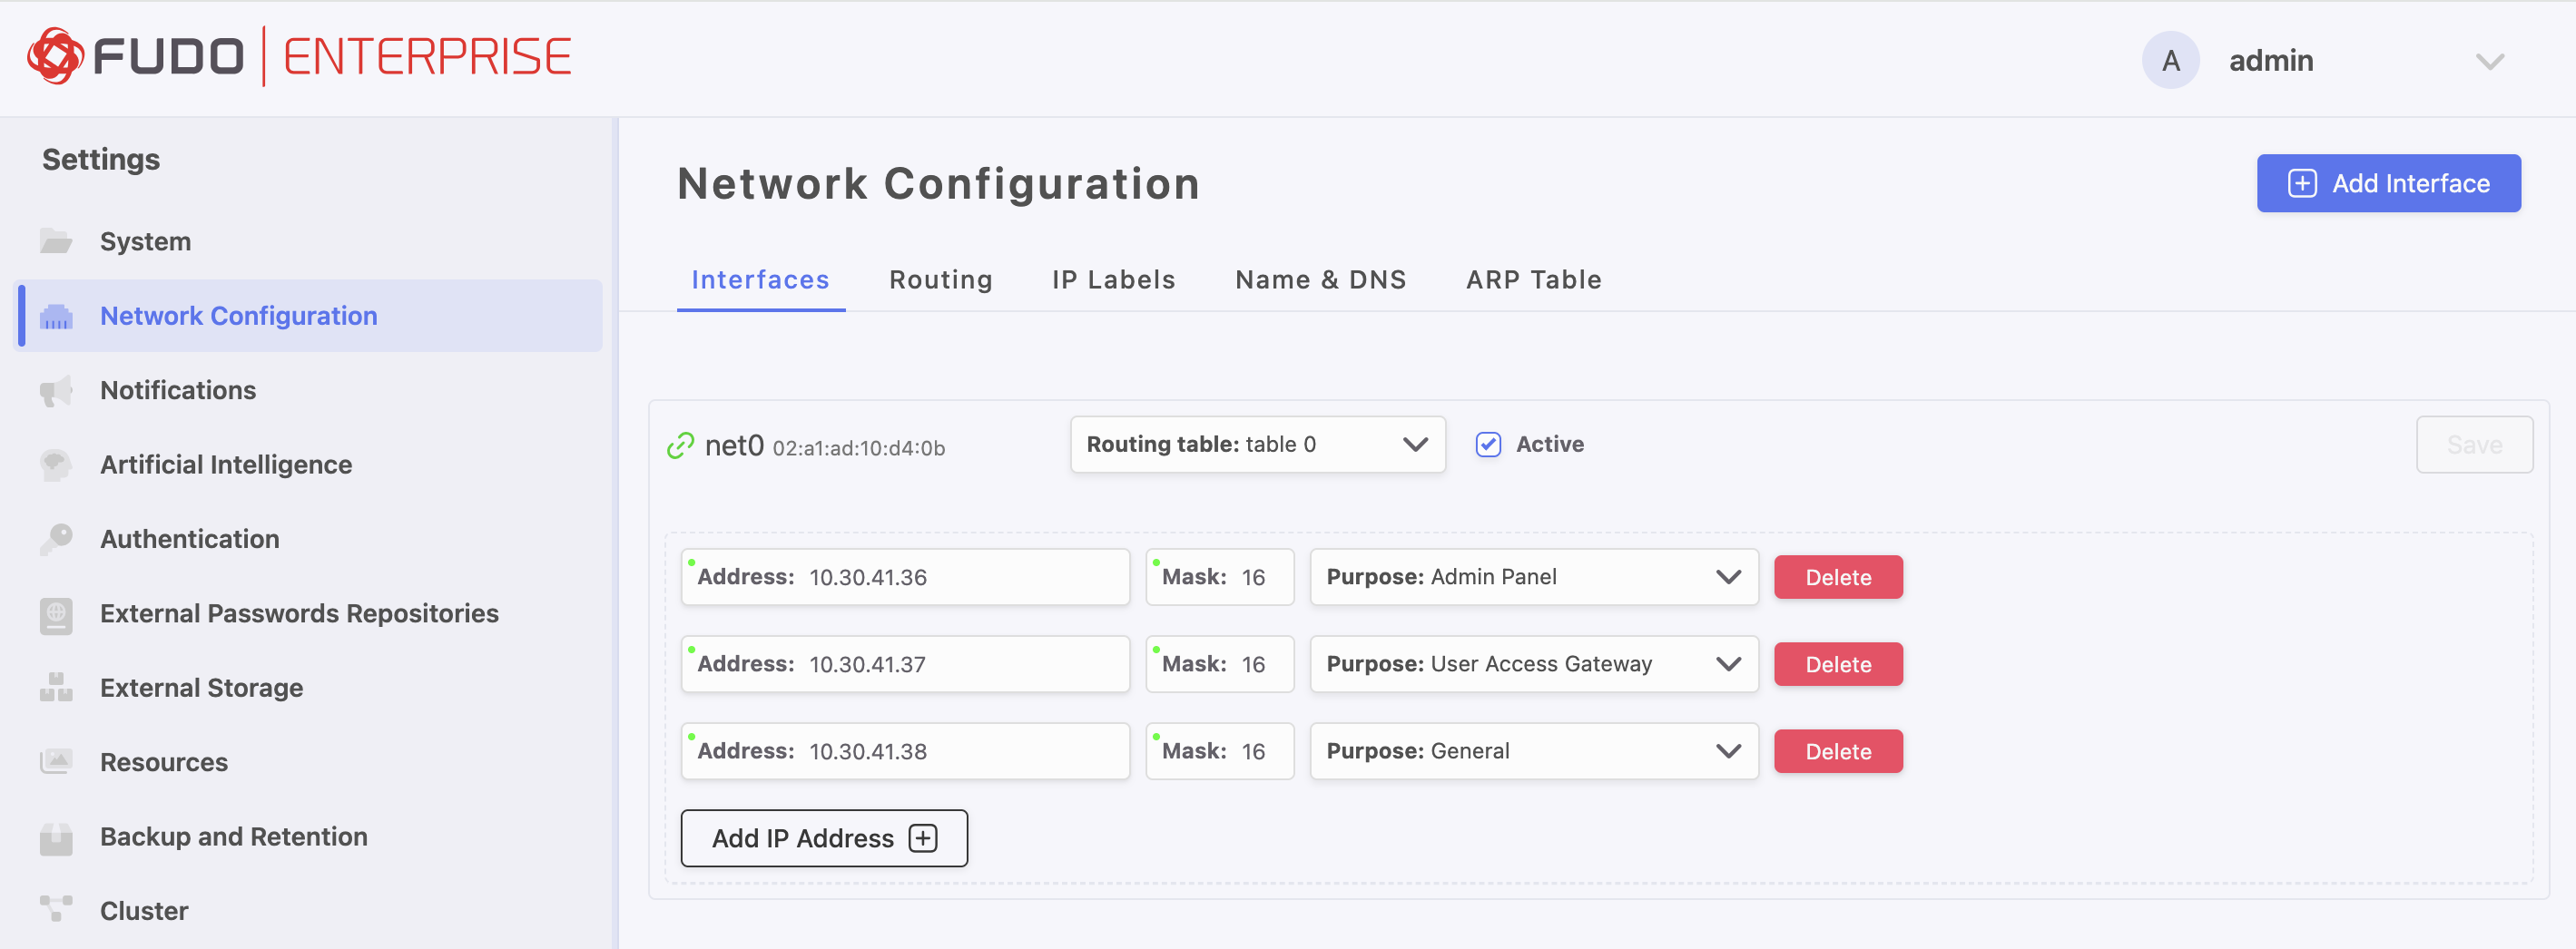Screen dimensions: 2576x949
Task: Click the Backup and Retention icon
Action: pyautogui.click(x=56, y=837)
